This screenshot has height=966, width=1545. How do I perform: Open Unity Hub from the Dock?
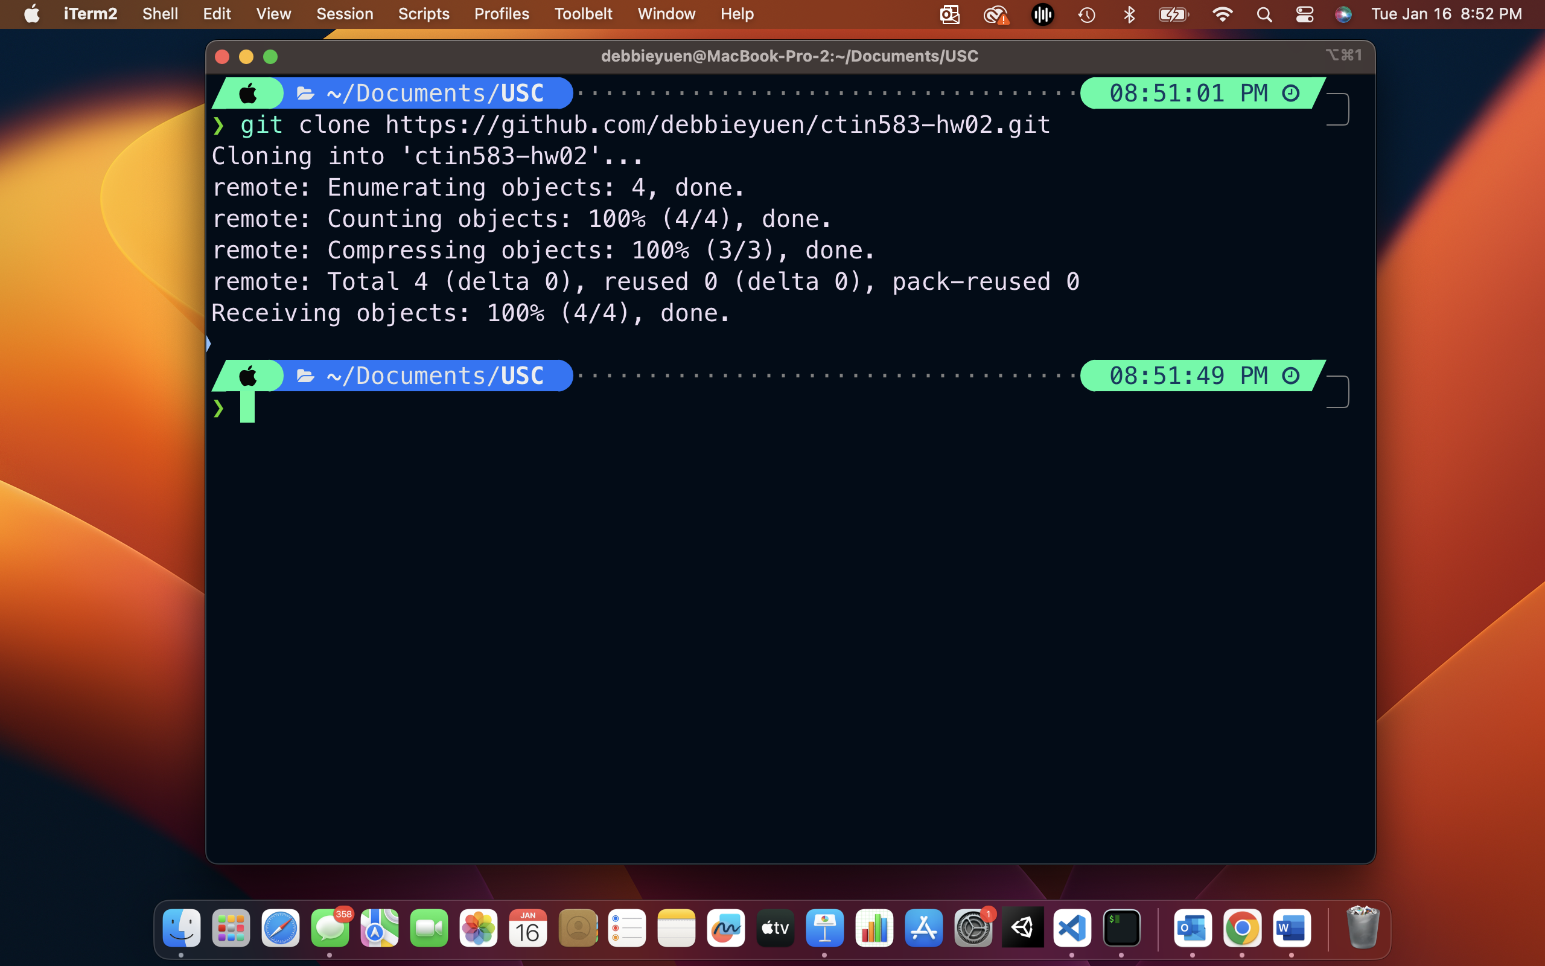tap(1023, 928)
